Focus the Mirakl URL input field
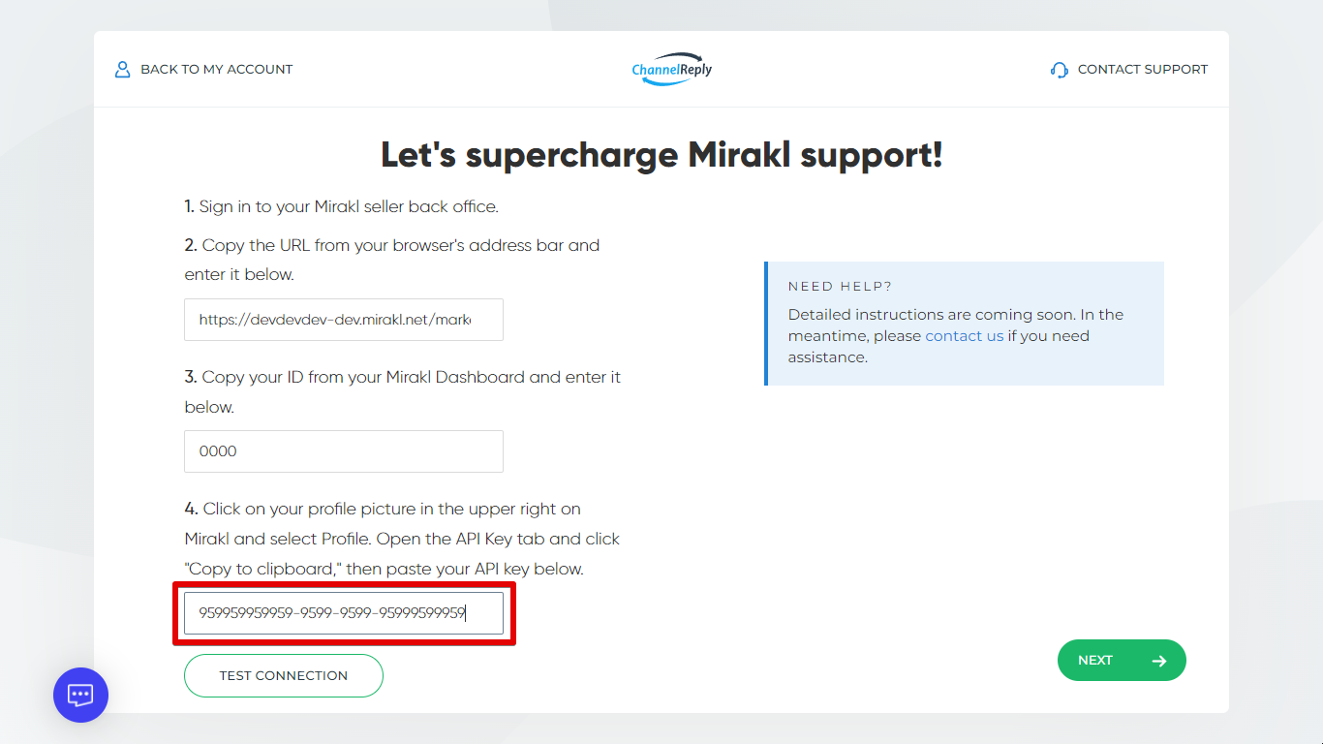The width and height of the screenshot is (1323, 744). tap(344, 320)
